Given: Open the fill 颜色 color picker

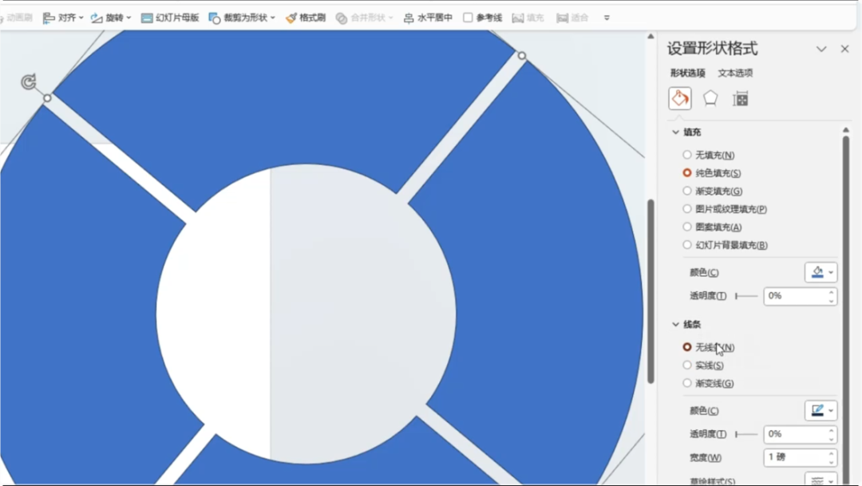Looking at the screenshot, I should click(x=820, y=272).
